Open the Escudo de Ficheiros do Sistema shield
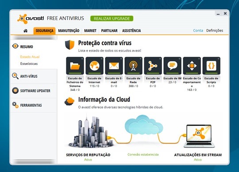The height and width of the screenshot is (172, 239). click(75, 66)
